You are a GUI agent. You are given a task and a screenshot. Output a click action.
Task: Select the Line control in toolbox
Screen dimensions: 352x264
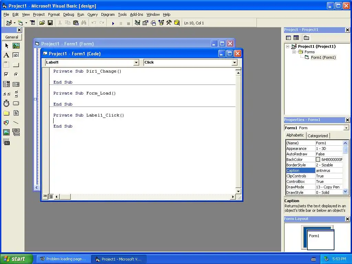tap(16, 123)
